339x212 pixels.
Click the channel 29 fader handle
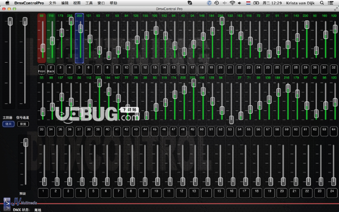click(307, 25)
